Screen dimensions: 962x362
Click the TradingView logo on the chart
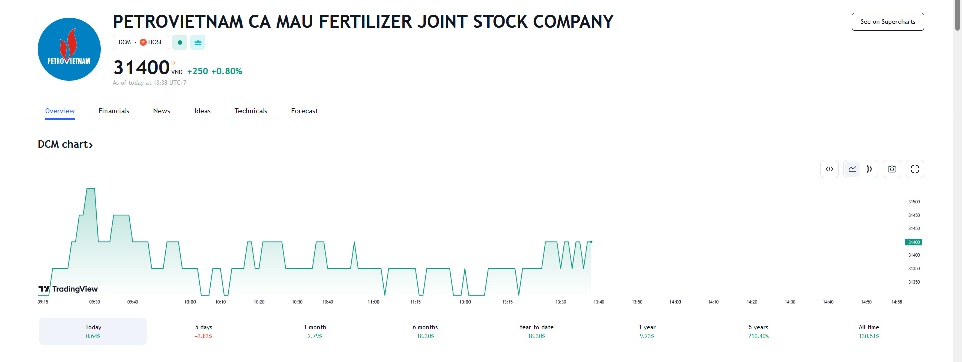tap(68, 289)
